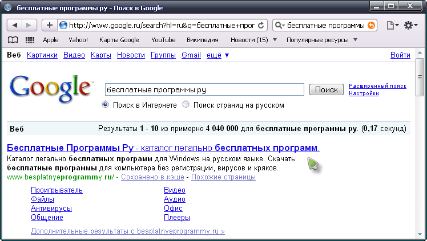This screenshot has width=427, height=241.
Task: Select Поиск страниц на русском radio option
Action: point(186,104)
